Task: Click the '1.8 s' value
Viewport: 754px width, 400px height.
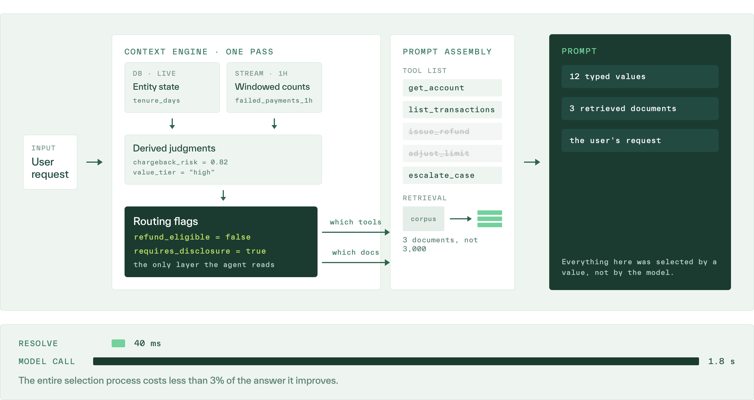Action: pyautogui.click(x=721, y=361)
